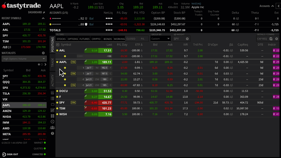Screen dimensions: 281x158
Task: Open positions config gear at far right
Action: pyautogui.click(x=277, y=39)
